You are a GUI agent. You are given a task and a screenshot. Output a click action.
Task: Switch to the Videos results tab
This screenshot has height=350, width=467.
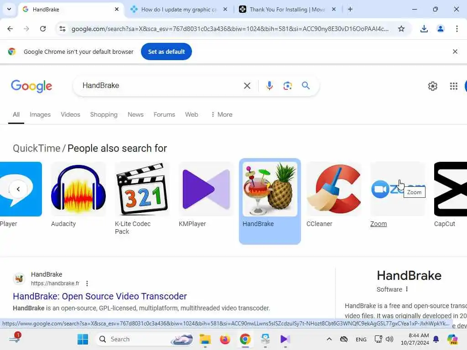[70, 114]
